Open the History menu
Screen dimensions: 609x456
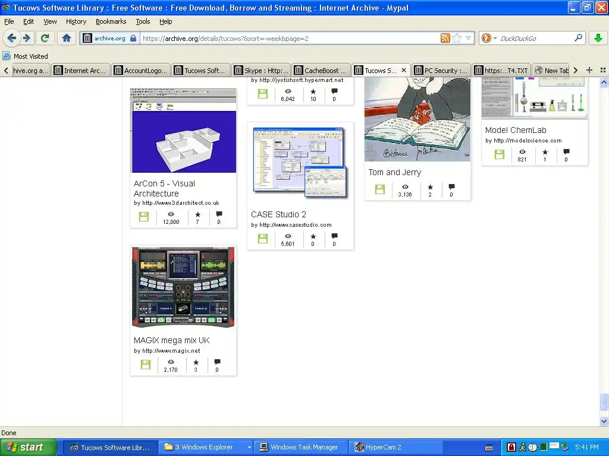[x=76, y=21]
